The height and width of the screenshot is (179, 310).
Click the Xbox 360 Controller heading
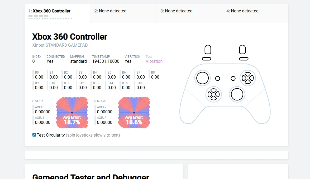tap(70, 37)
